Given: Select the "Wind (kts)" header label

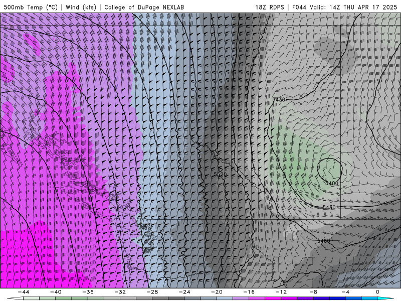Looking at the screenshot, I should (x=81, y=7).
